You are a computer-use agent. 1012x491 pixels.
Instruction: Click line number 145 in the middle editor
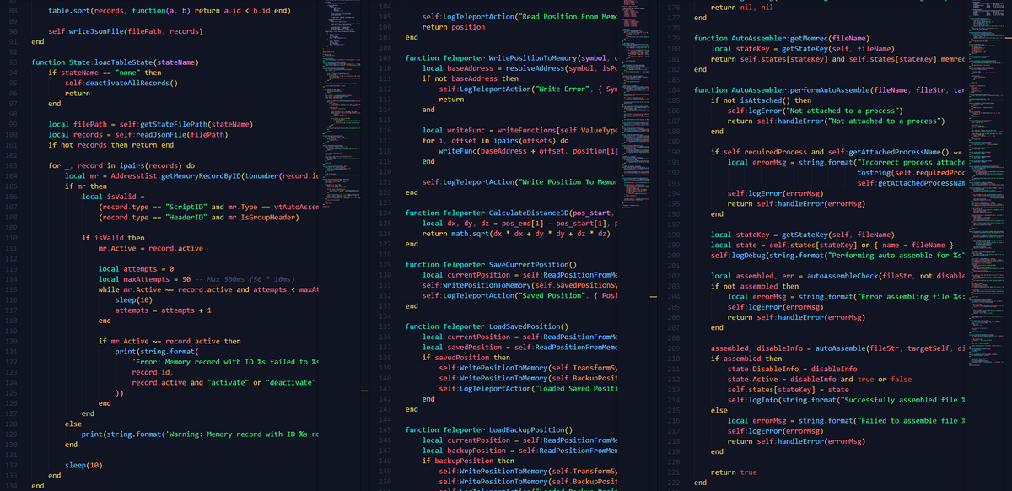click(x=386, y=430)
